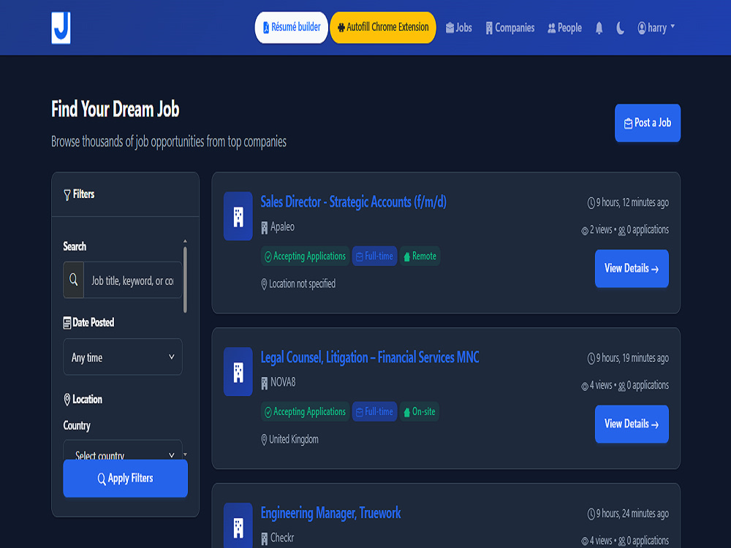Click the Apply Filters button
This screenshot has height=548, width=731.
(x=126, y=479)
